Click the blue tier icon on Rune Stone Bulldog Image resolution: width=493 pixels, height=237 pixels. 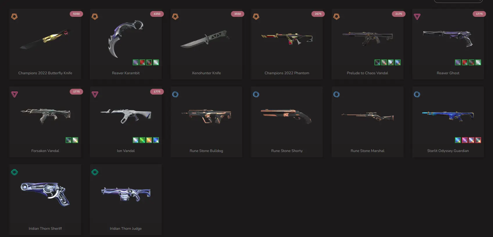tap(175, 94)
